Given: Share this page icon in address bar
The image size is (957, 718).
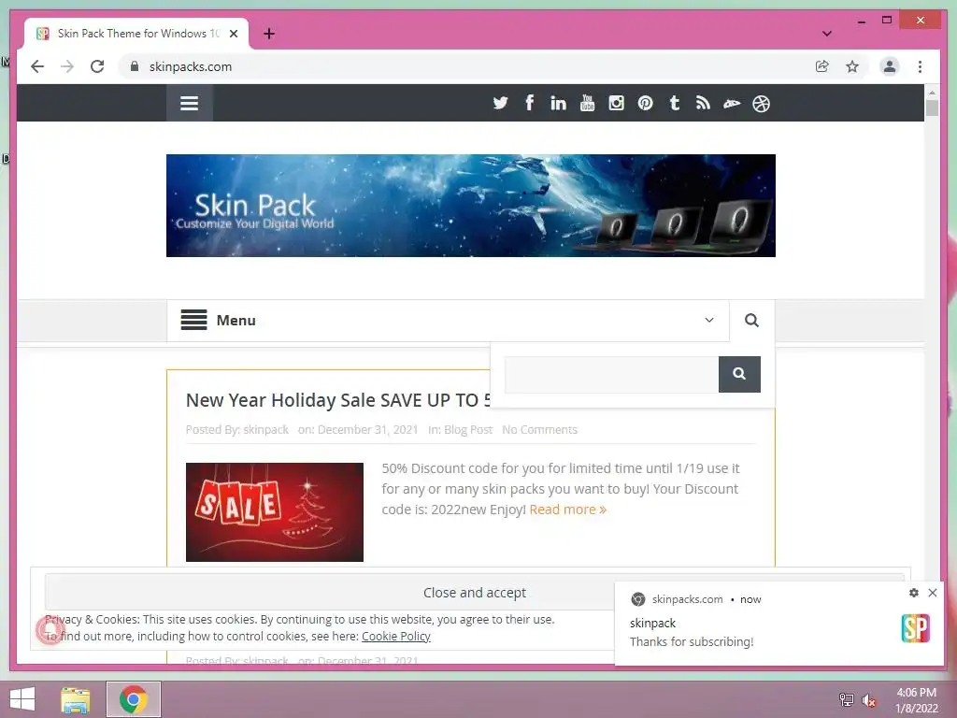Looking at the screenshot, I should point(822,66).
